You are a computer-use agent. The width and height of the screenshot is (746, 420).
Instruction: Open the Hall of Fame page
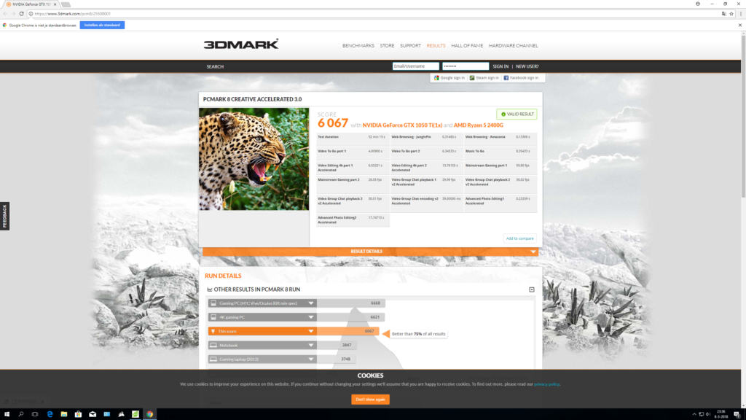(x=467, y=46)
